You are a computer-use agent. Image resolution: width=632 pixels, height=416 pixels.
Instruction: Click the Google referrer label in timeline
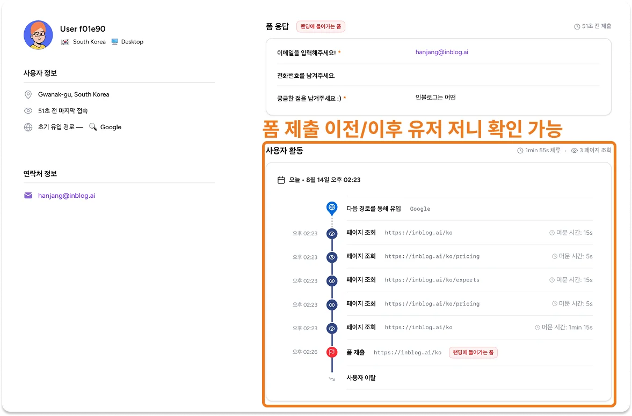point(420,209)
